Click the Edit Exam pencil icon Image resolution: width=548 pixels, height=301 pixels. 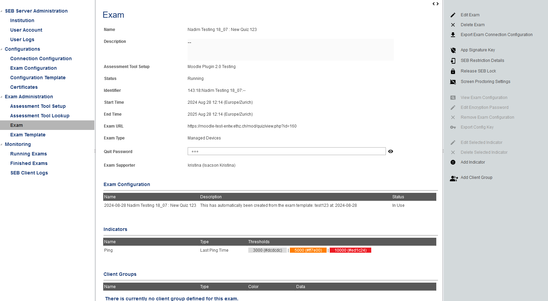point(453,15)
